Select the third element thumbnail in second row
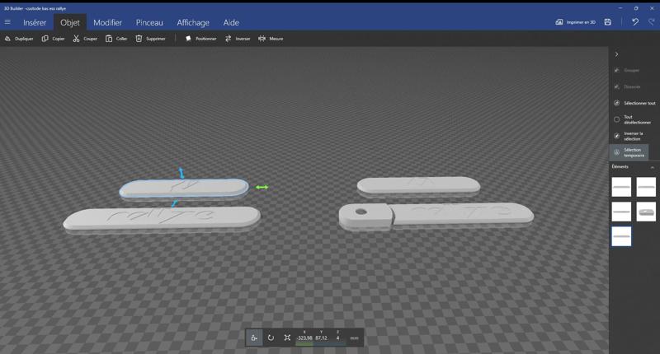The height and width of the screenshot is (354, 660). (x=621, y=212)
